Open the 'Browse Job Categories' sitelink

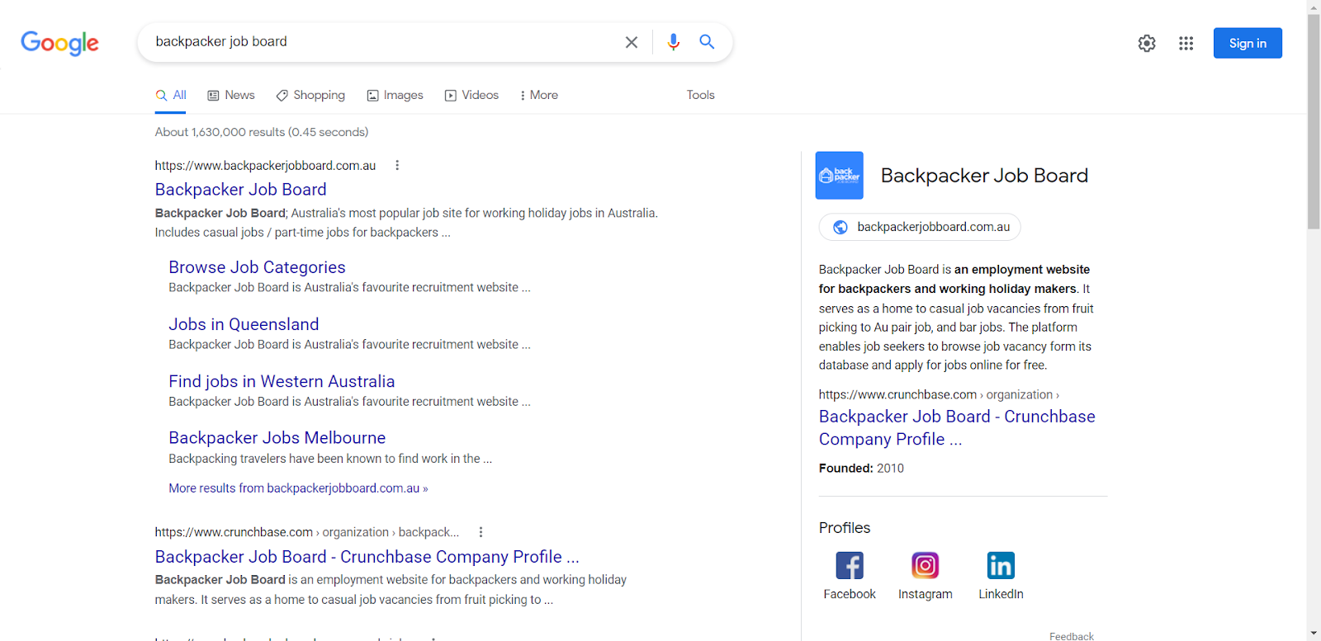pos(257,267)
